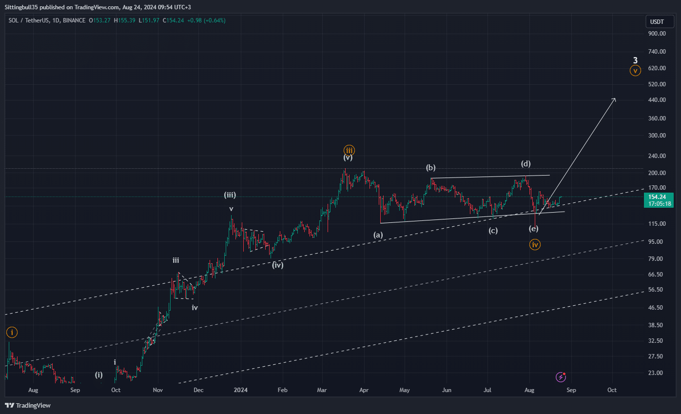Select the orange circled i wave label
Image resolution: width=681 pixels, height=414 pixels.
(12, 333)
